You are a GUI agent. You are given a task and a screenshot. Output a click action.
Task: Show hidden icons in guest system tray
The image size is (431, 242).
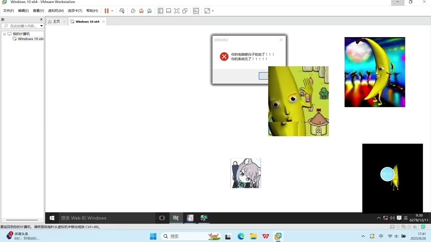coord(379,218)
